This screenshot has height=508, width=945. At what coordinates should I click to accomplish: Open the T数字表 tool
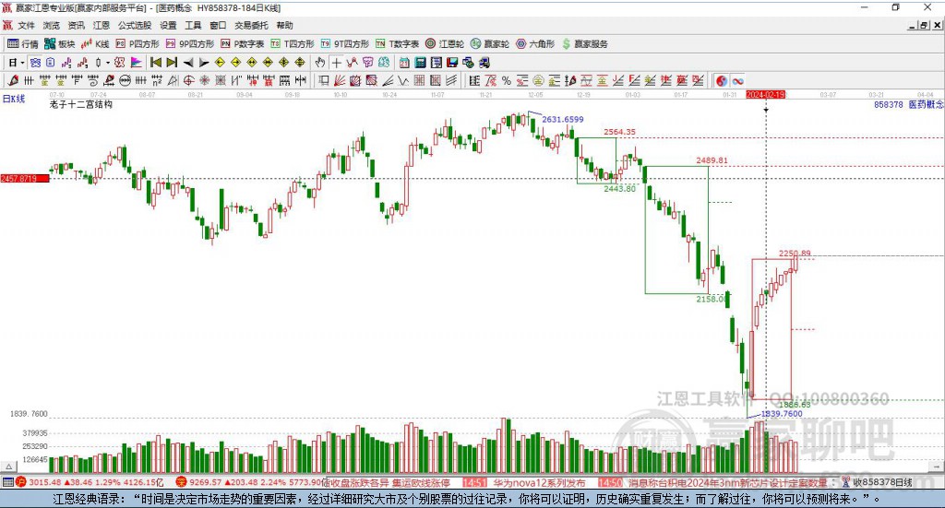click(x=397, y=44)
